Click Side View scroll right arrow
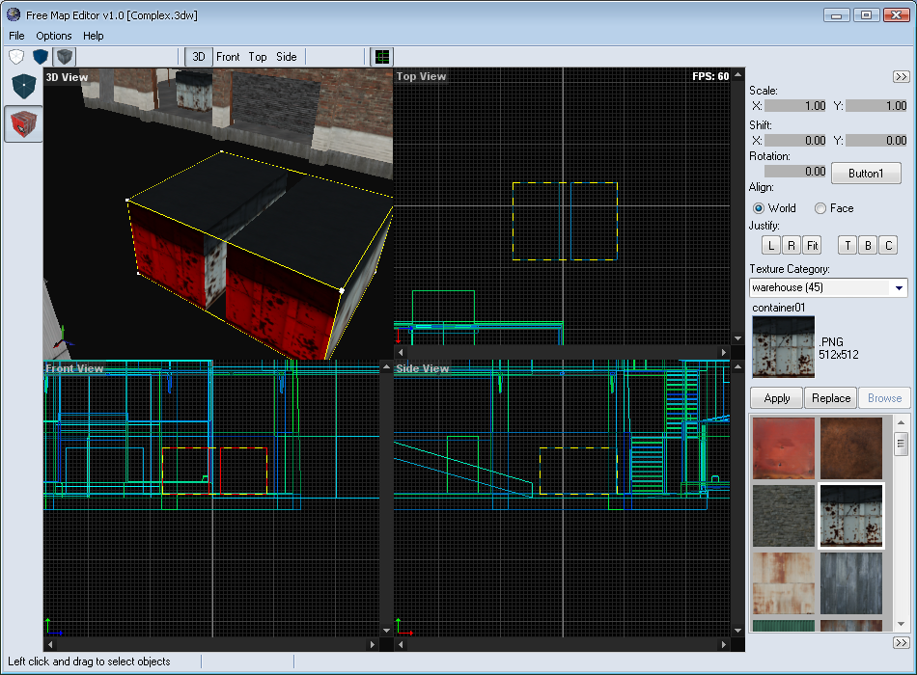 click(724, 644)
